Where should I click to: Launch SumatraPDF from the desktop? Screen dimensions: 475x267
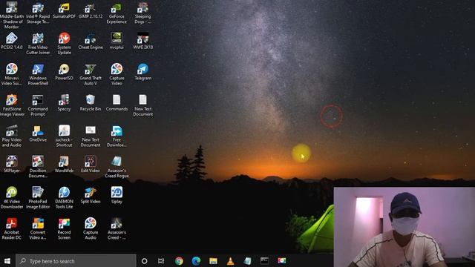click(x=64, y=10)
